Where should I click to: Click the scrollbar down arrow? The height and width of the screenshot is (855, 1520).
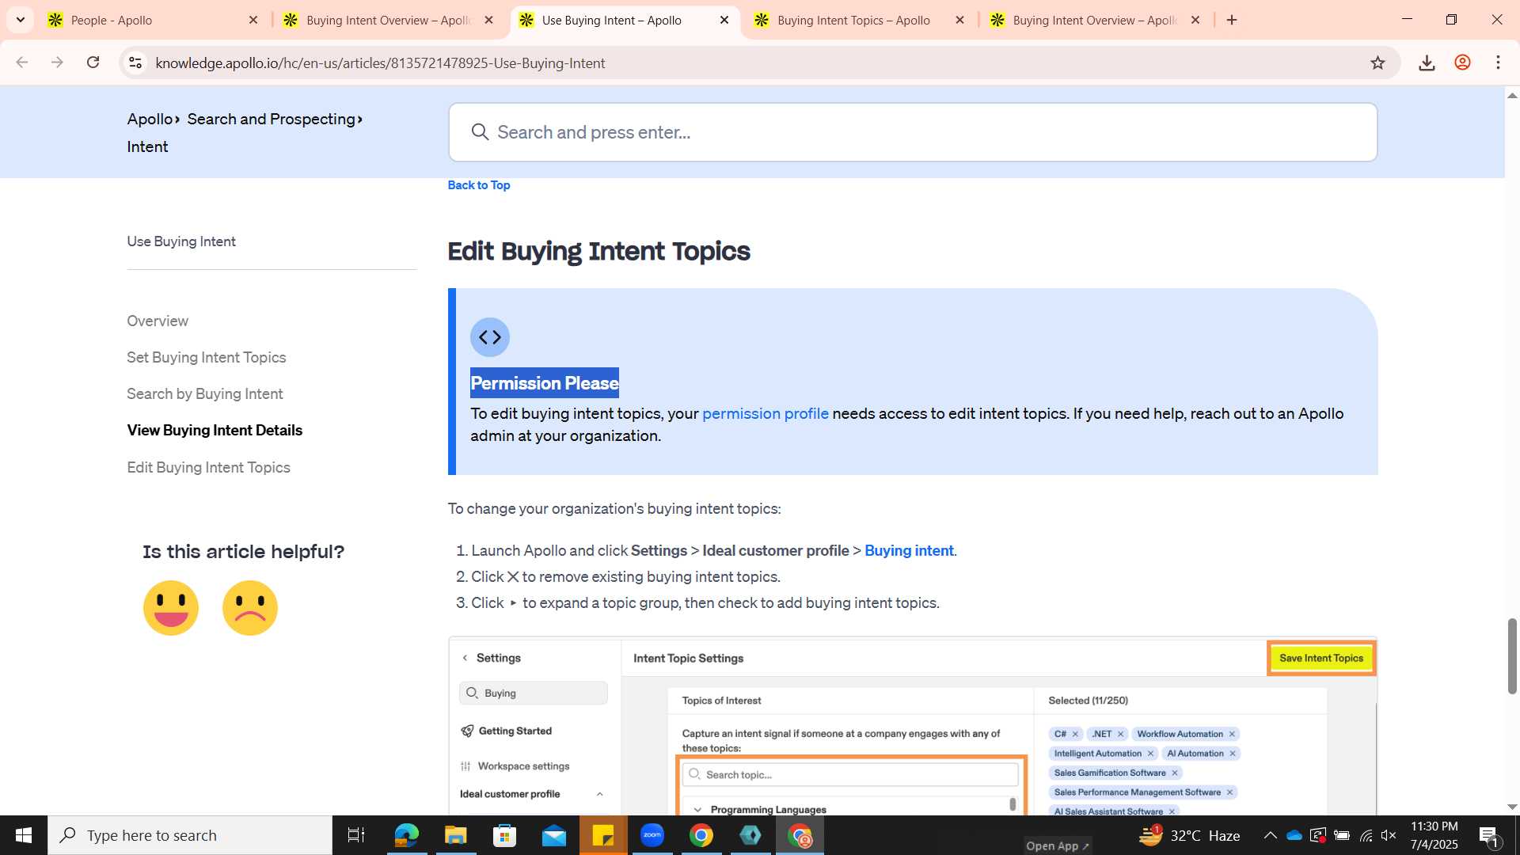tap(1512, 807)
